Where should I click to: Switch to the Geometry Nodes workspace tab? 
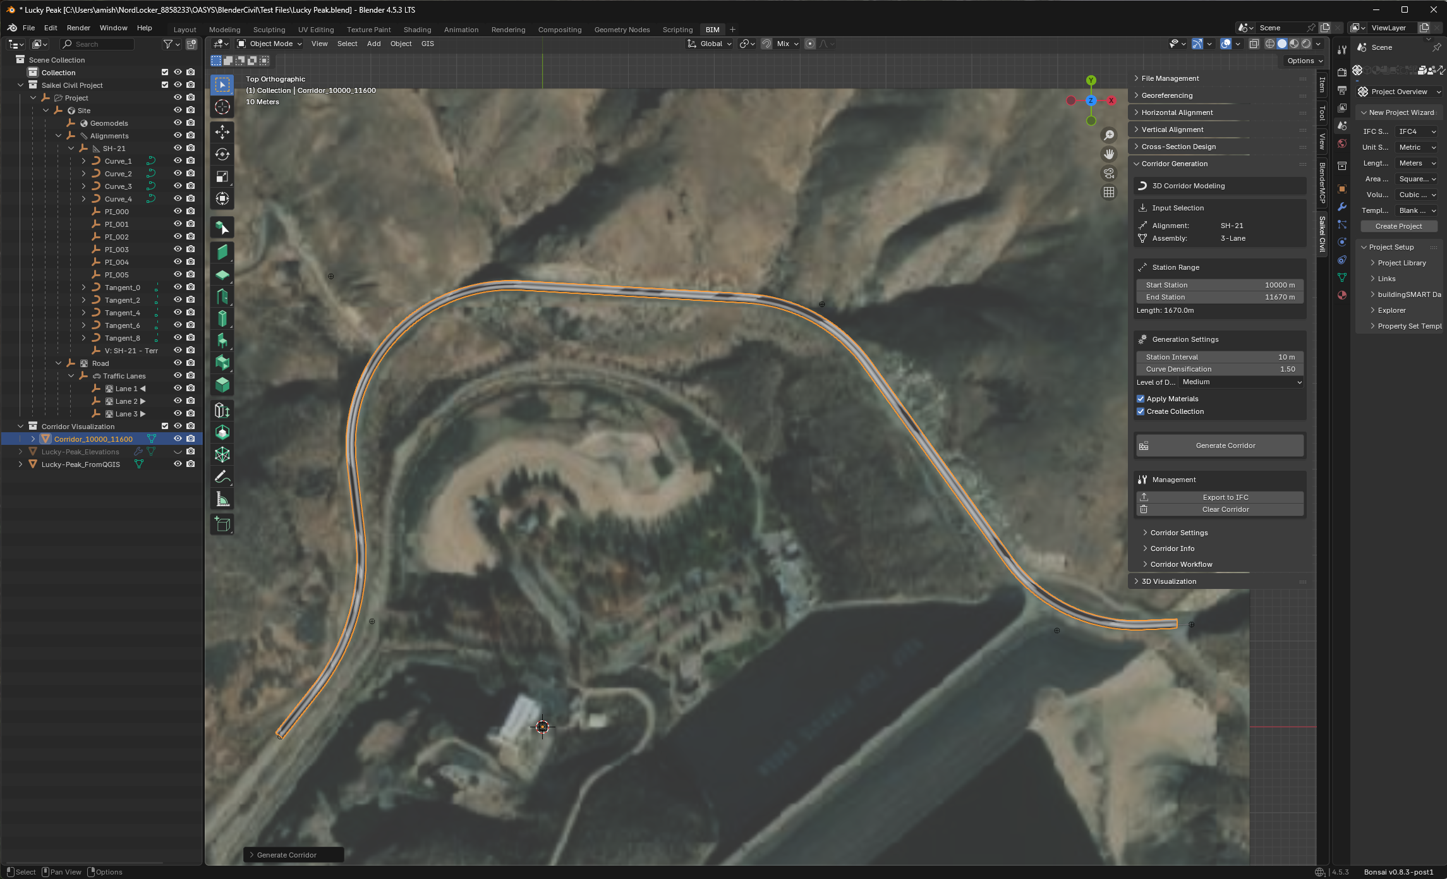pos(621,30)
